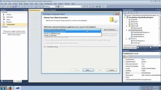Click the Open File toolbar icon
This screenshot has height=90, width=161.
point(10,6)
